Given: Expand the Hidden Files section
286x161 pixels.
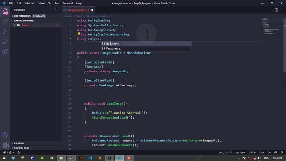Looking at the screenshot, I should pyautogui.click(x=12, y=148).
